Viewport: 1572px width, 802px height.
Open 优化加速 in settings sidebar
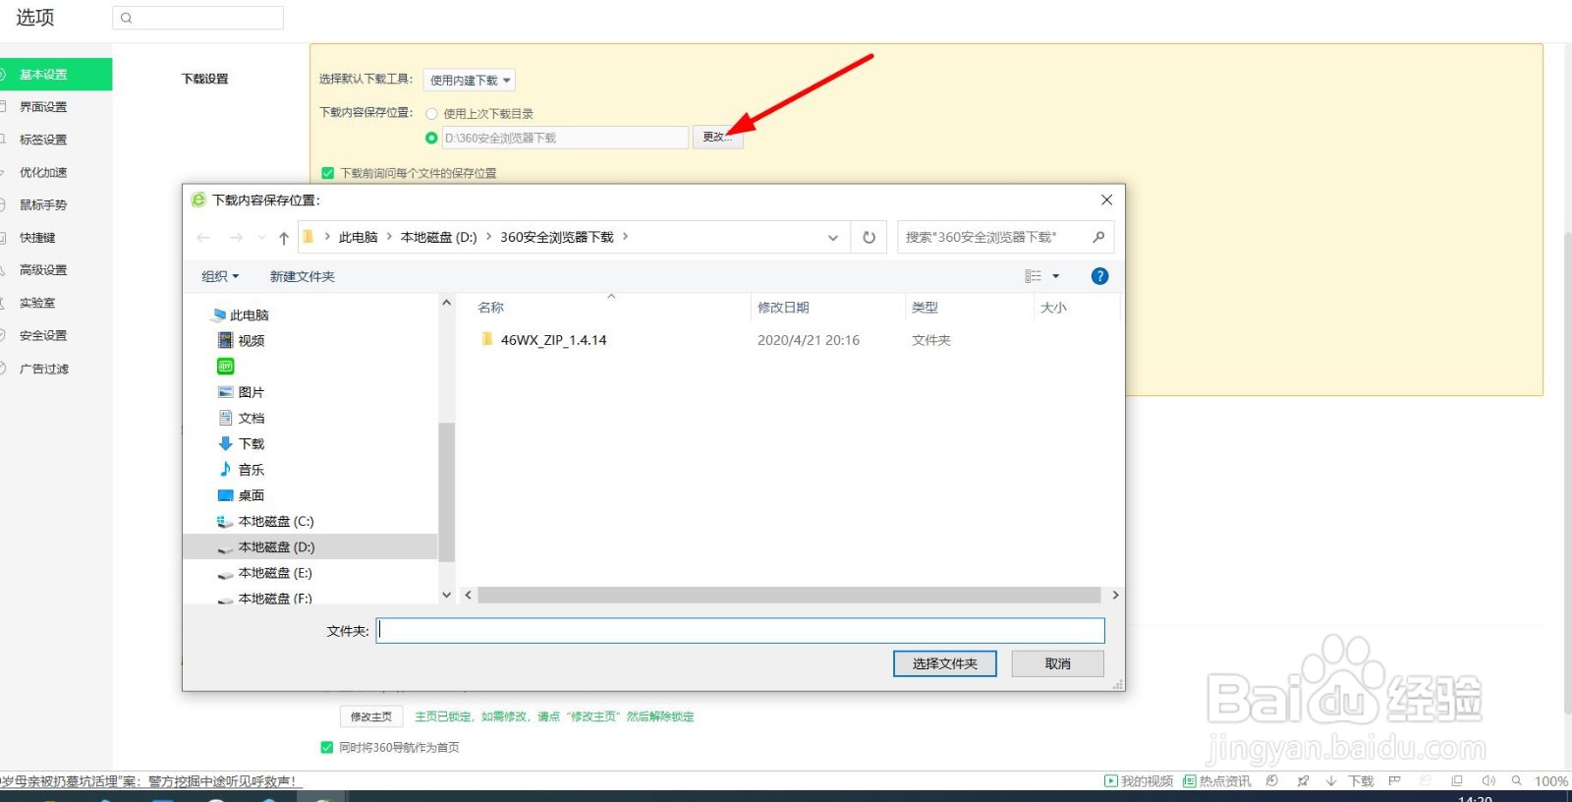coord(43,172)
